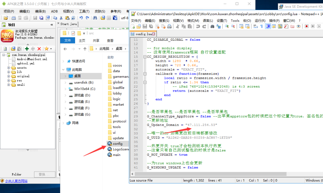
Task: Select the config file in Explorer list
Action: click(117, 144)
